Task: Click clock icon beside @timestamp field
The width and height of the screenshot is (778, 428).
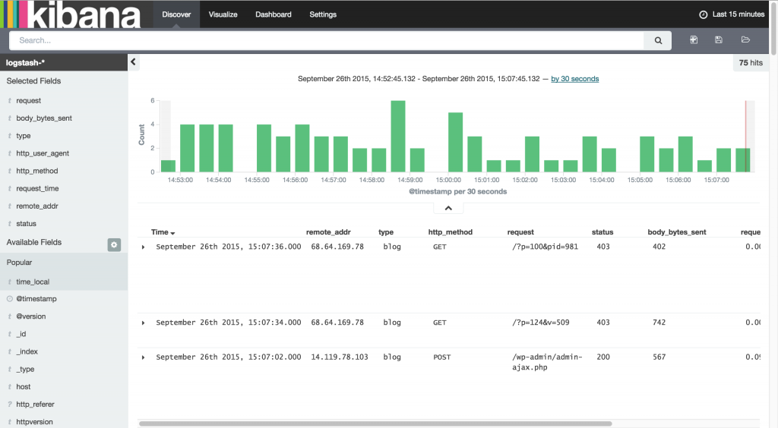Action: pyautogui.click(x=9, y=299)
